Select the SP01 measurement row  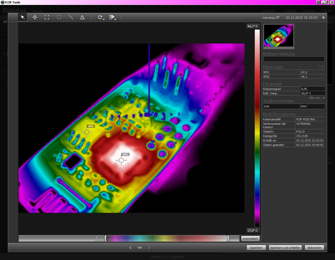[294, 72]
